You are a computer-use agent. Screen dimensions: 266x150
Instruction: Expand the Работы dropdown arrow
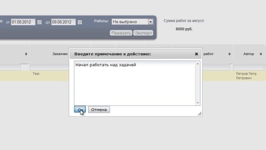coord(150,22)
